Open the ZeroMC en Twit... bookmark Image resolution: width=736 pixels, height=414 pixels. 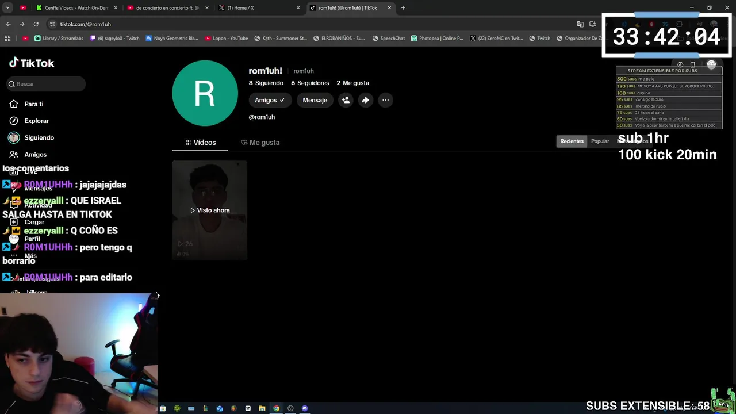point(496,39)
